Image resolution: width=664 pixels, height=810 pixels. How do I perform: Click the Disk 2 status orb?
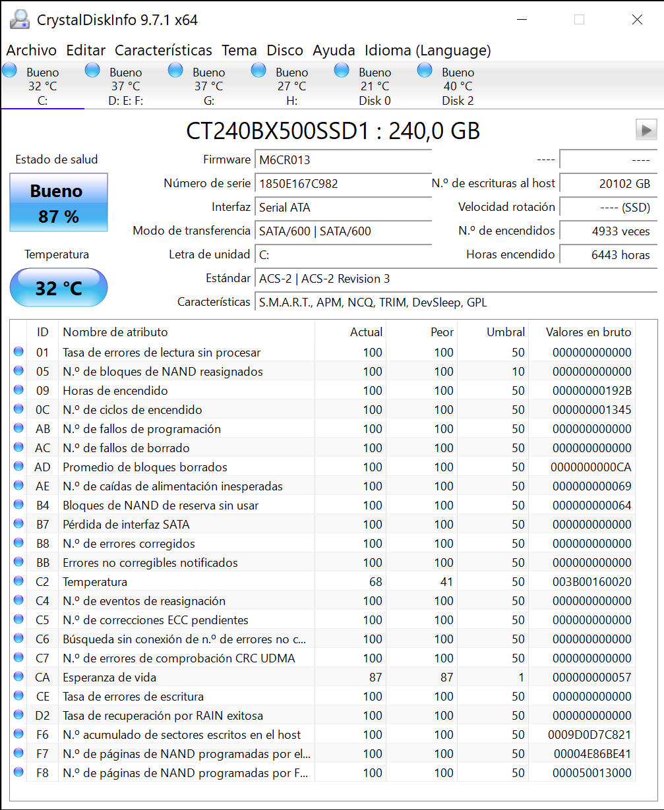point(425,71)
